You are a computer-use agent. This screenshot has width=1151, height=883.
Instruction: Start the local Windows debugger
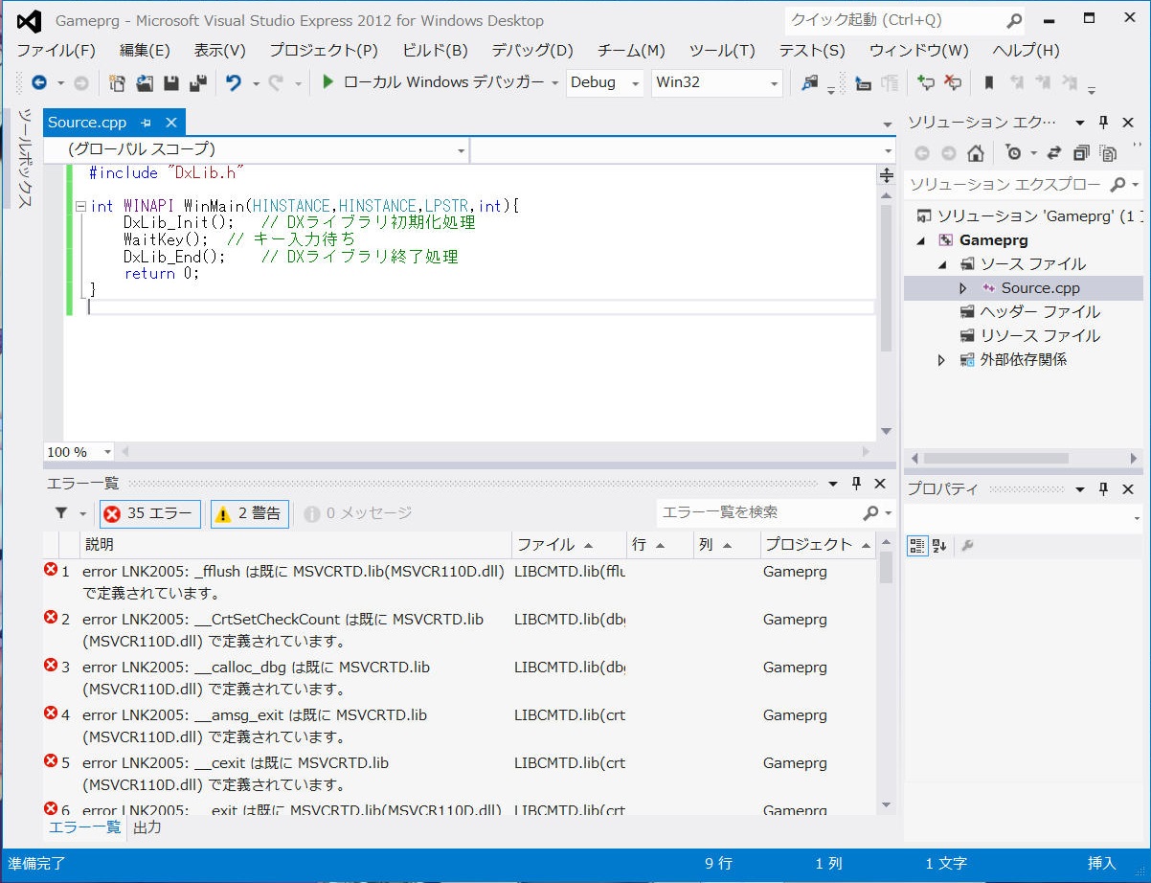click(327, 82)
